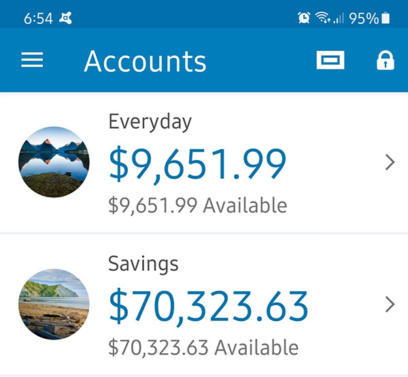Tap the 6:54 clock in status bar
Image resolution: width=408 pixels, height=377 pixels.
coord(38,18)
